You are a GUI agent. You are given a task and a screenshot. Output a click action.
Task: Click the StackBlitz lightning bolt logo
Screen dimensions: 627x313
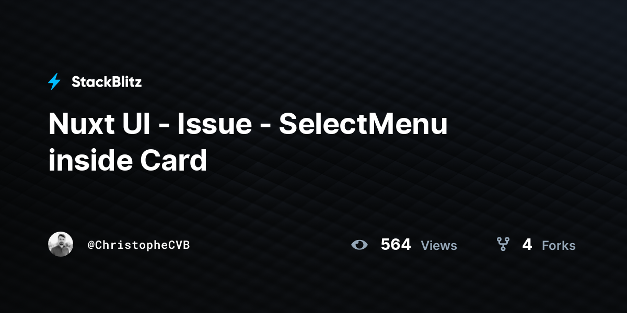point(54,81)
